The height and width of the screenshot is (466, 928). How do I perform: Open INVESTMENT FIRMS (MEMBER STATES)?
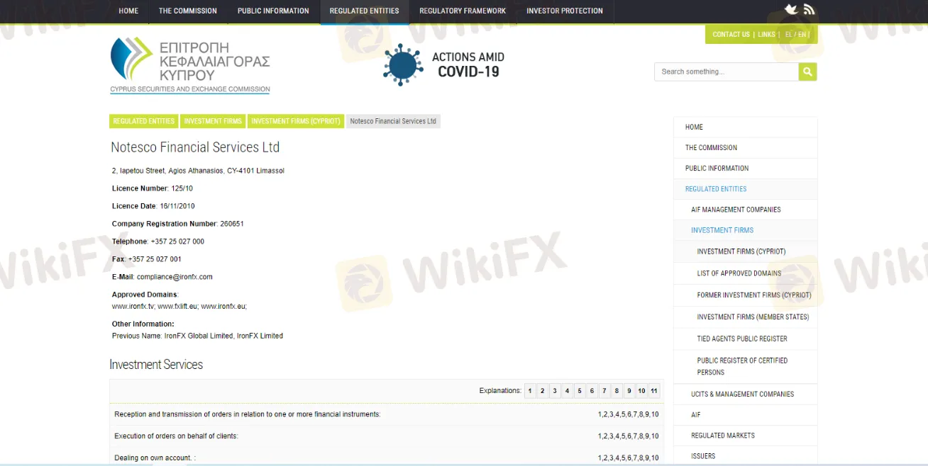(x=745, y=317)
